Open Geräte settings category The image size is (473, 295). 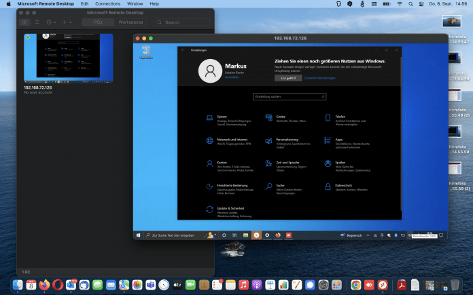[x=286, y=118]
